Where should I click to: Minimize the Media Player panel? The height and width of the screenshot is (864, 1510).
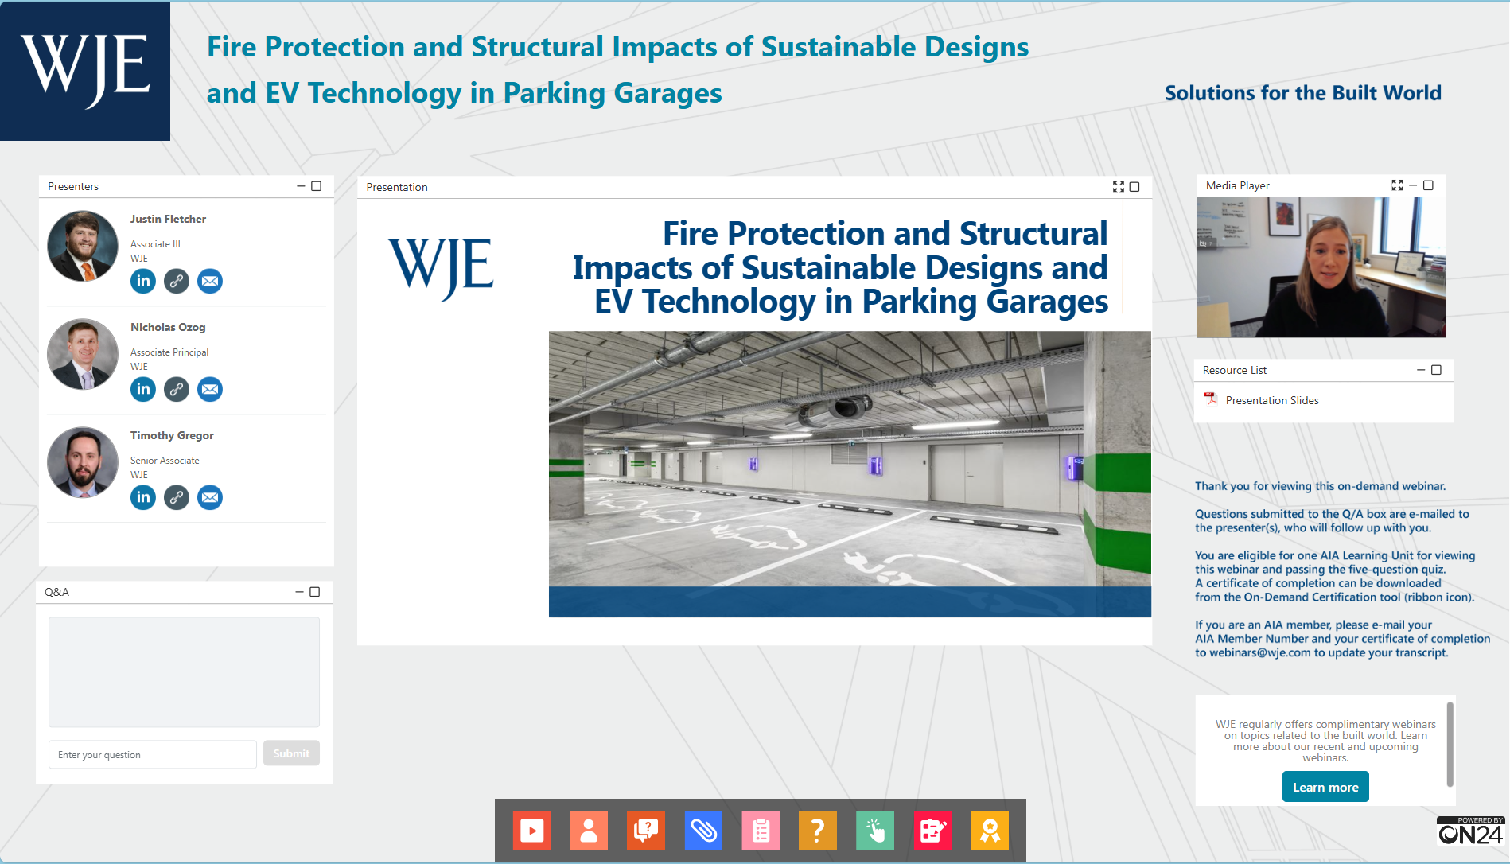click(x=1413, y=185)
